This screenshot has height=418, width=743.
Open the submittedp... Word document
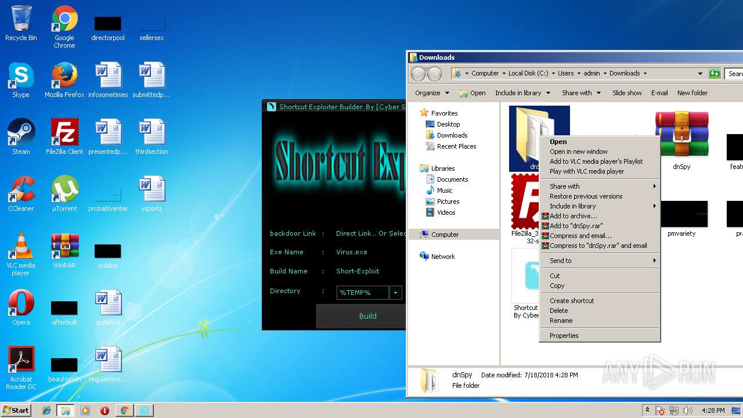pos(152,80)
